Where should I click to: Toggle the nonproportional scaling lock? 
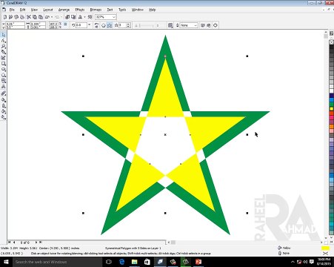tap(65, 24)
